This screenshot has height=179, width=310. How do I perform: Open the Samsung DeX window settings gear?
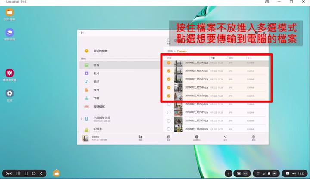pyautogui.click(x=267, y=2)
